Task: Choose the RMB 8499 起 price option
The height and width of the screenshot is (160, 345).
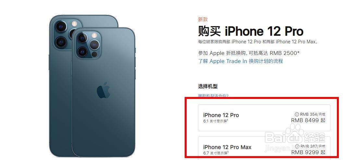Action: (308, 120)
